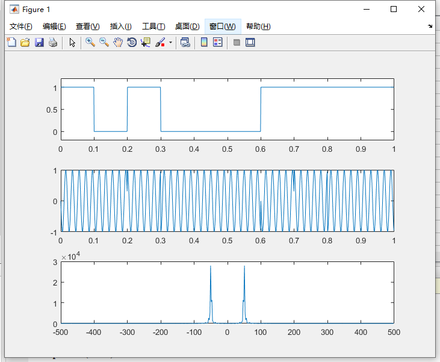Viewport: 440px width, 362px height.
Task: Click the bottom frequency spectrum plot
Action: [228, 293]
